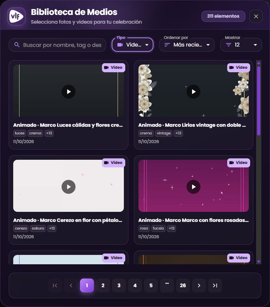Expand +13 tags on Lirios vintage card
Image resolution: width=270 pixels, height=307 pixels.
coord(178,133)
